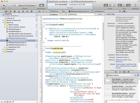Show the Debug area

pos(124,5)
